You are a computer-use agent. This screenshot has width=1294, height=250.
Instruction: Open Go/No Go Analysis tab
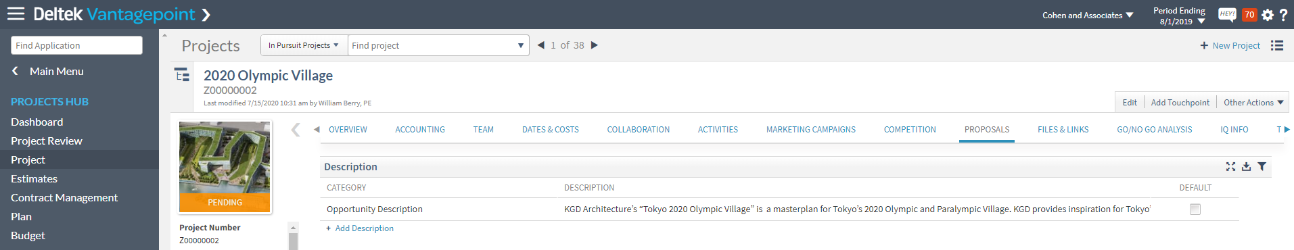tap(1155, 130)
